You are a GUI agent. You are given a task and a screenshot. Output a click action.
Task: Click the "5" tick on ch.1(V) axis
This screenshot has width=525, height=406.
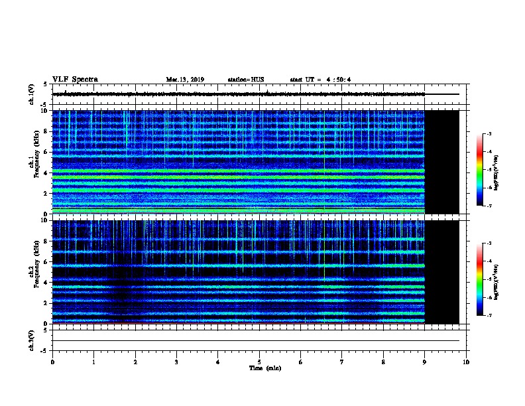(x=46, y=84)
